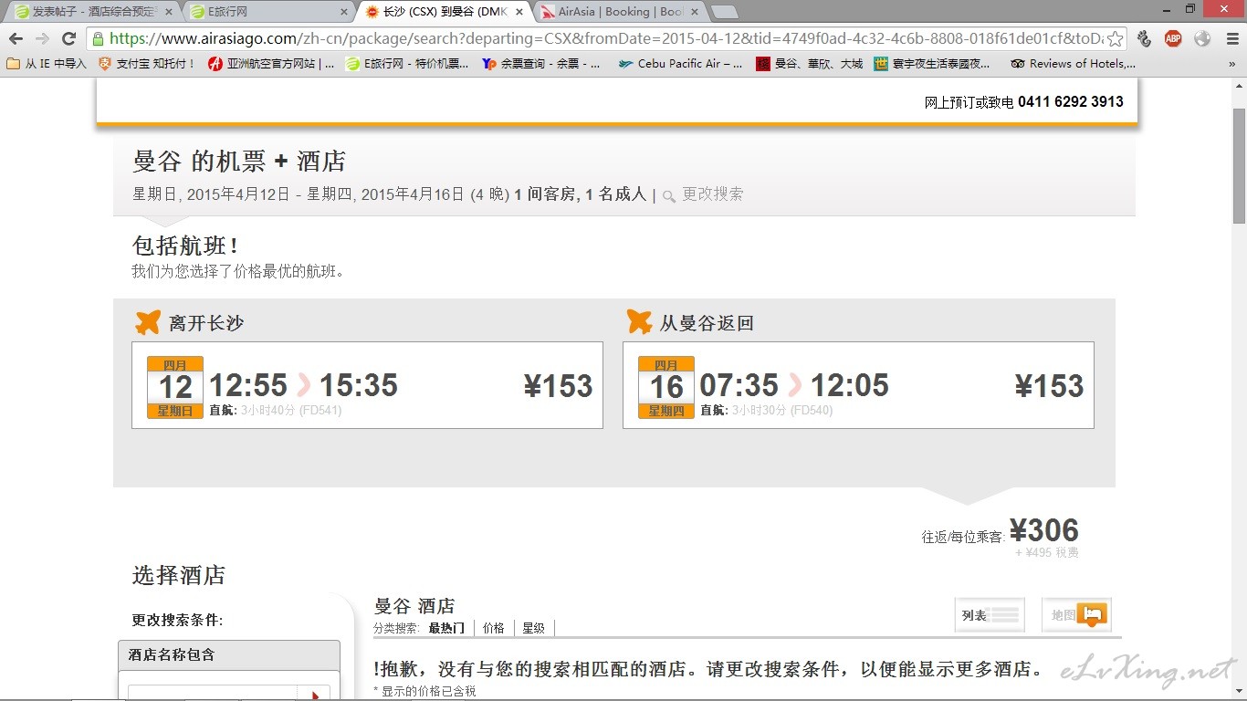
Task: Click the 15:35 arrival time
Action: [359, 385]
